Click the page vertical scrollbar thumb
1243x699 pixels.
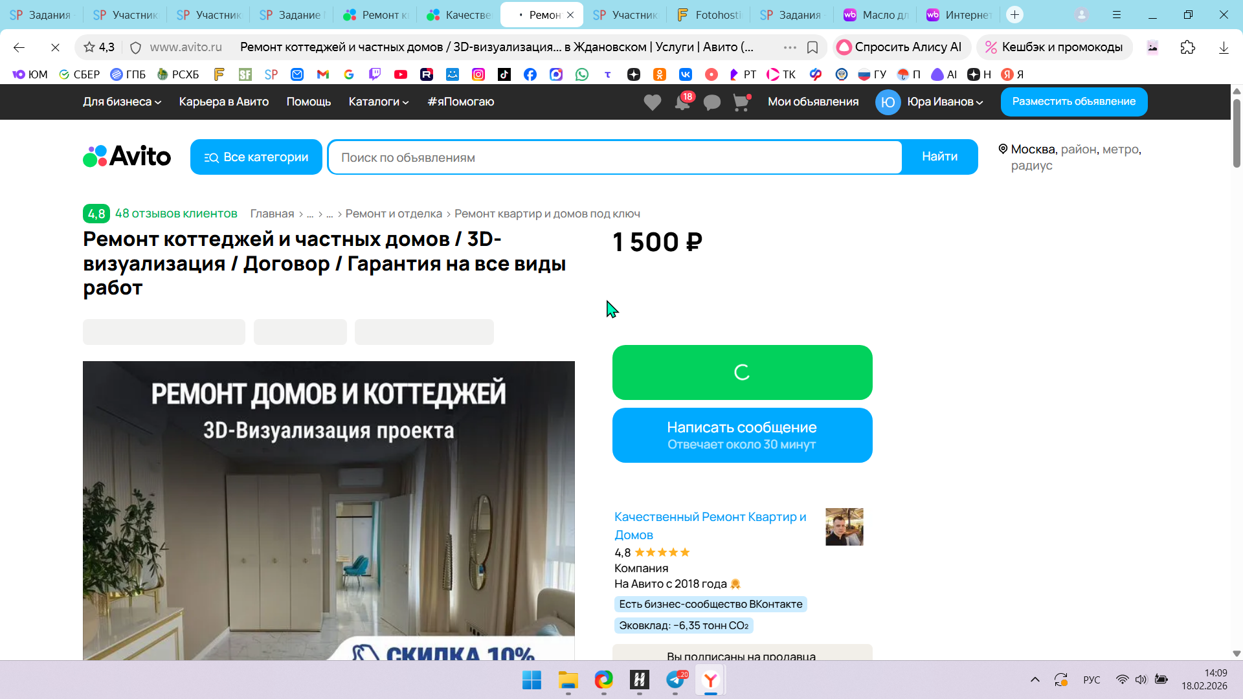(1236, 133)
